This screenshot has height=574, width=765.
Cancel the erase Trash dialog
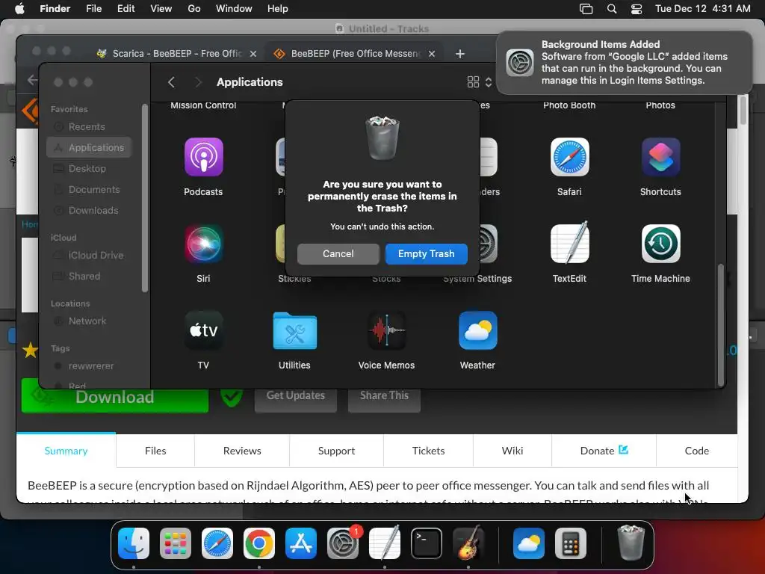(338, 254)
